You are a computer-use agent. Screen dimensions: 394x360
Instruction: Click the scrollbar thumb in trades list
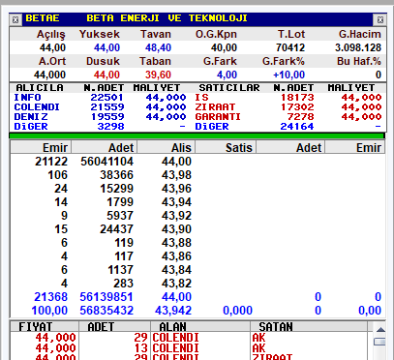point(380,342)
